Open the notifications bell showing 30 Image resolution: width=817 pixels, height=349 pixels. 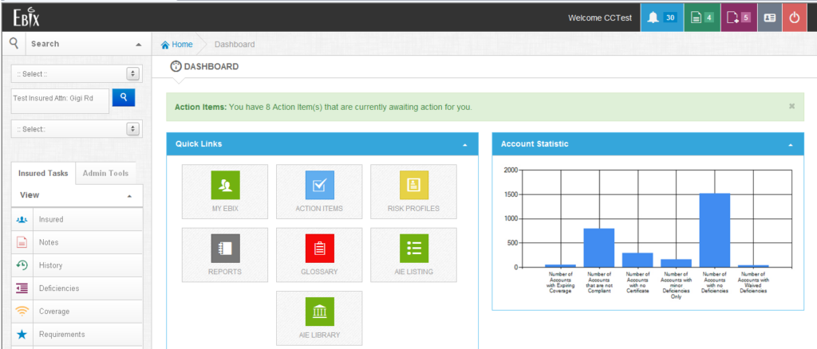(661, 18)
